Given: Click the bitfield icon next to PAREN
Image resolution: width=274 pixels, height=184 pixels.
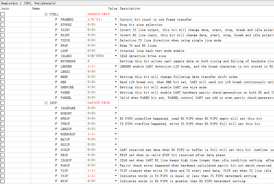Looking at the screenshot, I should [56, 92].
